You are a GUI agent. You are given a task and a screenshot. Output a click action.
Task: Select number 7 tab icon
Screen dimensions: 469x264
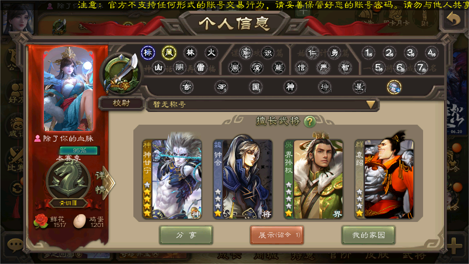coord(421,67)
